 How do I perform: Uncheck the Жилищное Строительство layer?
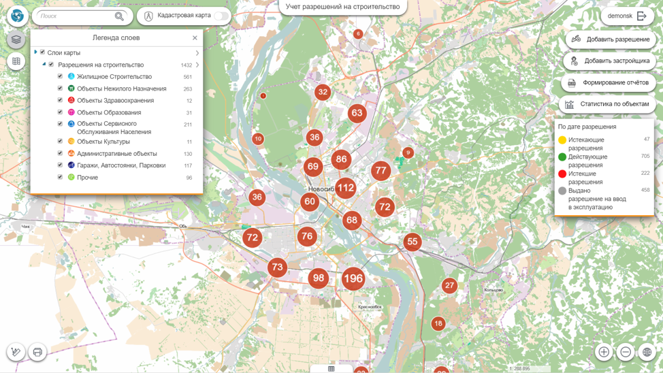click(60, 76)
